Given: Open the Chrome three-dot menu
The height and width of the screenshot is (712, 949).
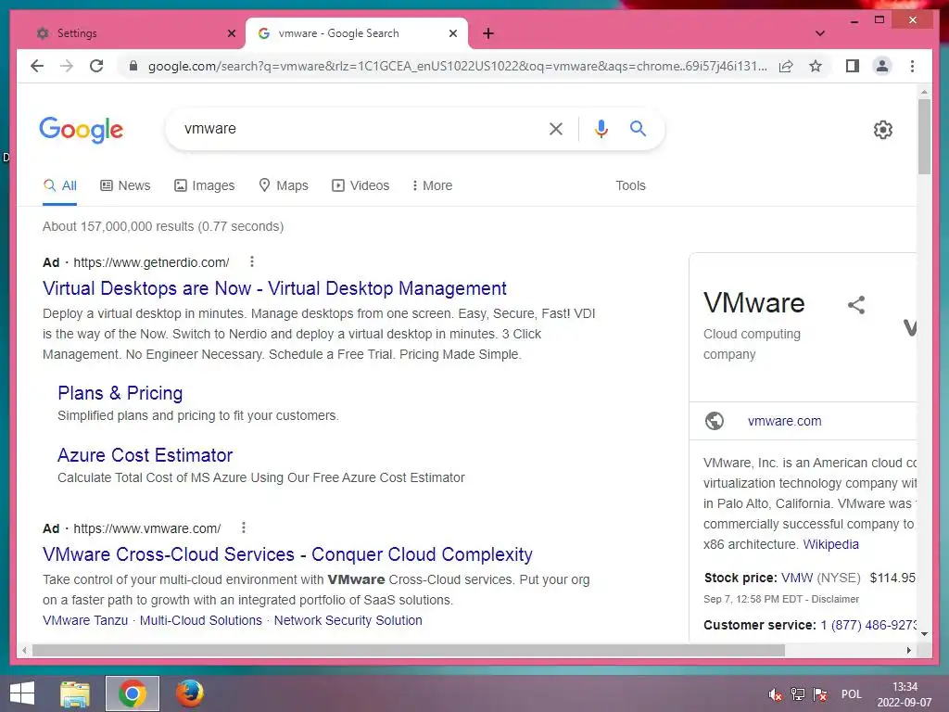Looking at the screenshot, I should point(912,66).
